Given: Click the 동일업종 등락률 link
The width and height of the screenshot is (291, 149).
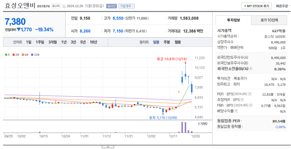Looking at the screenshot, I should point(229,127).
